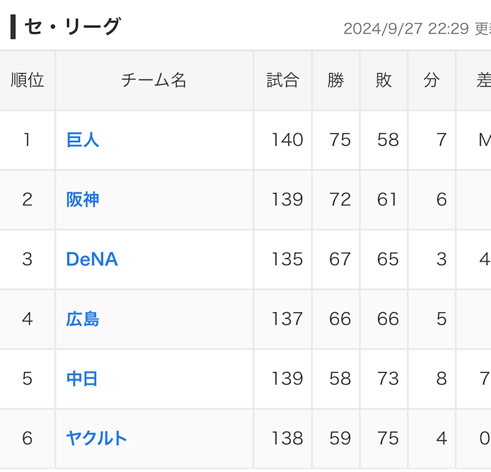
Task: Click the チーム名 column header
Action: [154, 80]
